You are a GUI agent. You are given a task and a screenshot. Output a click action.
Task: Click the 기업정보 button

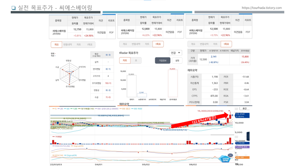(x=163, y=61)
